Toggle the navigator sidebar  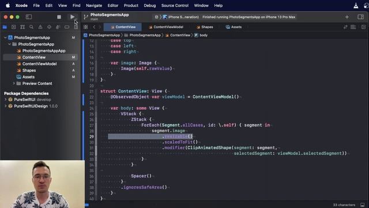[29, 17]
